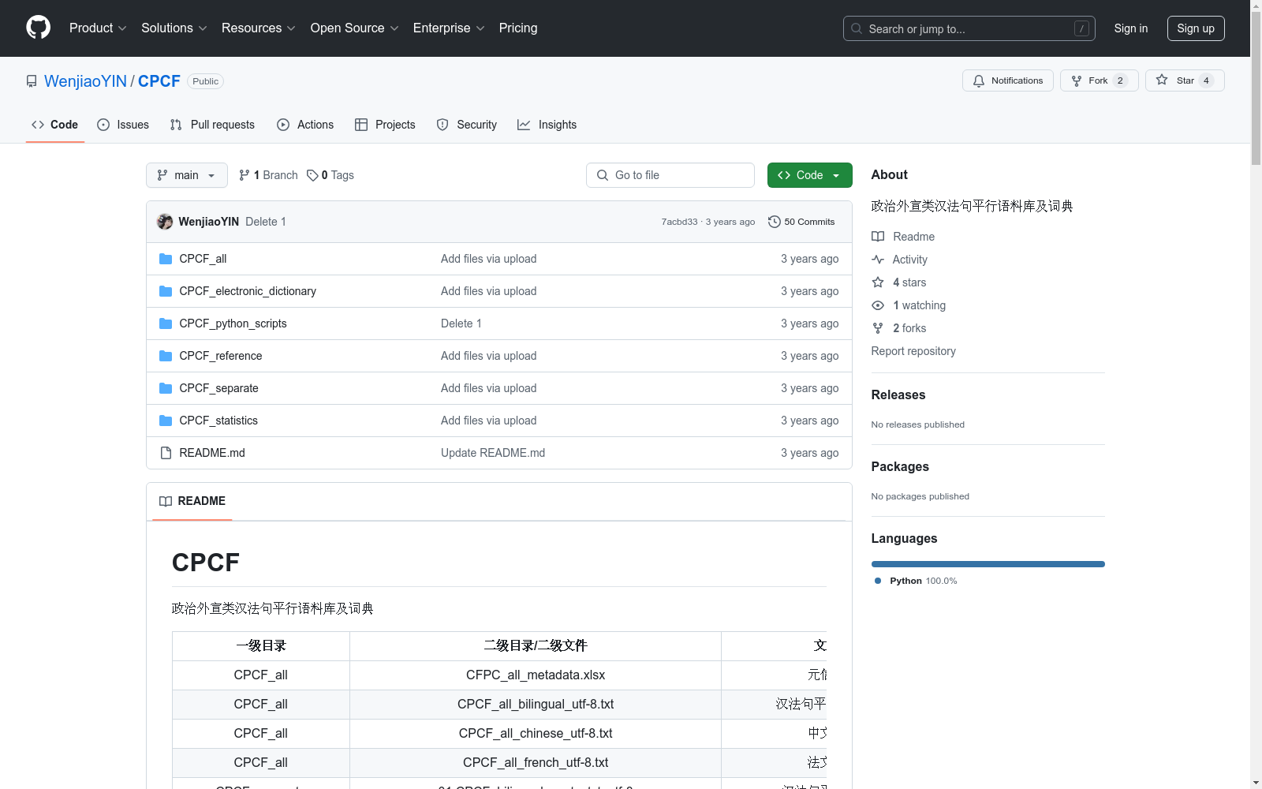Click the fork count badge 2
Viewport: 1262px width, 789px height.
(1120, 80)
